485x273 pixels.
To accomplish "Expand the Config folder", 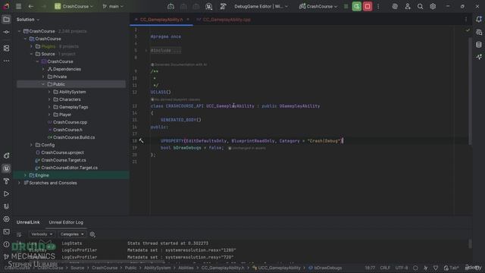I will [31, 145].
